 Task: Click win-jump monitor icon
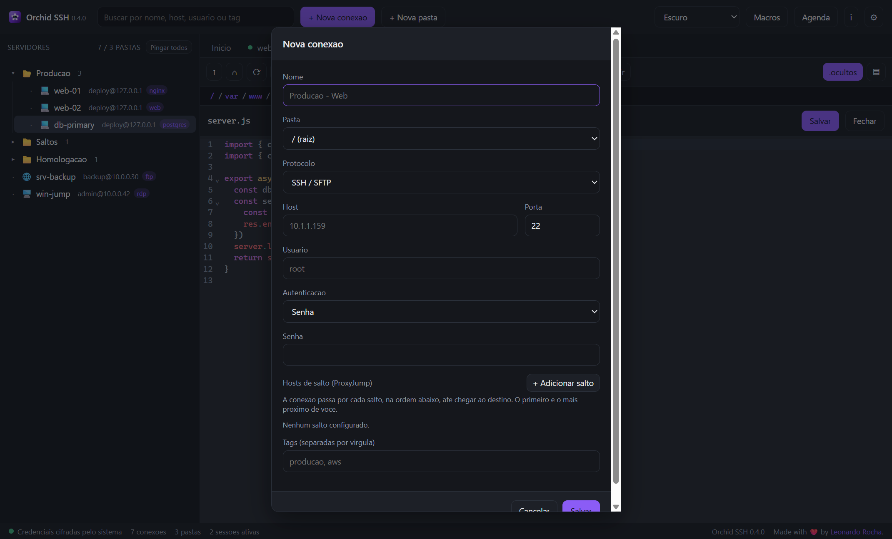coord(27,194)
